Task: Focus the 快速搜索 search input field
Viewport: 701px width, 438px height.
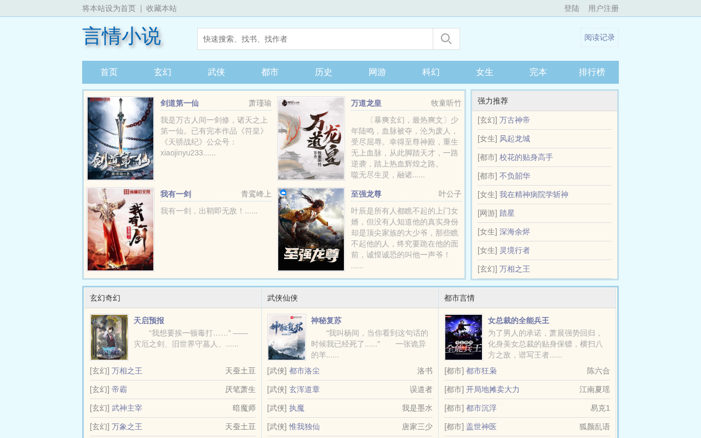Action: tap(315, 39)
